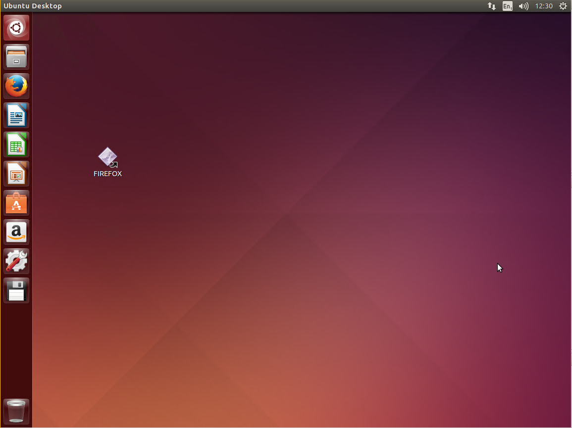Open the Files manager from launcher

coord(16,57)
